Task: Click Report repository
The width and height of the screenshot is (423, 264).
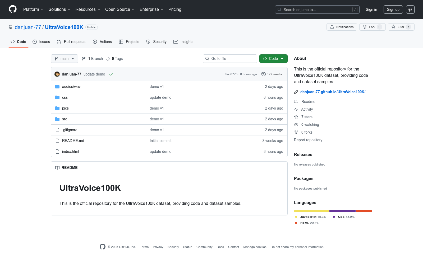Action: [x=308, y=140]
